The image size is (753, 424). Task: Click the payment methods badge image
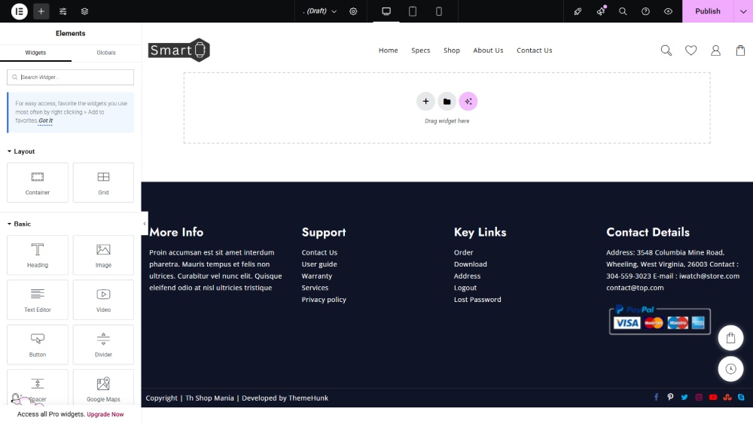(x=660, y=320)
